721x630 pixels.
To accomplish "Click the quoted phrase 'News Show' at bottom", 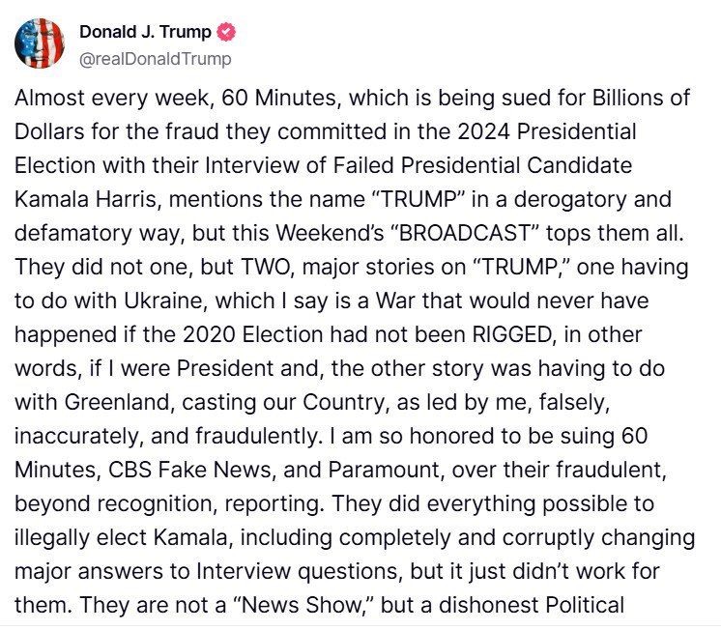I will click(303, 605).
